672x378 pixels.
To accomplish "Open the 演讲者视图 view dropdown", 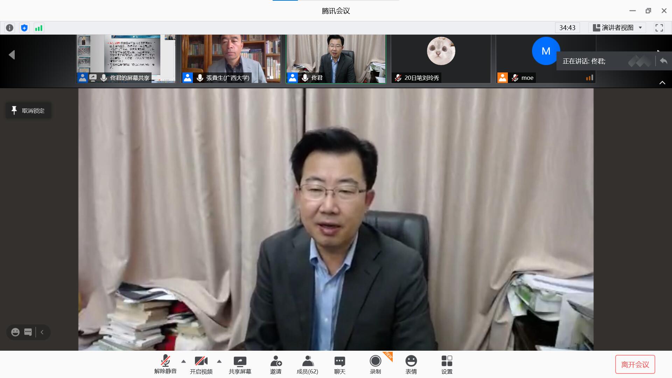I will 618,28.
